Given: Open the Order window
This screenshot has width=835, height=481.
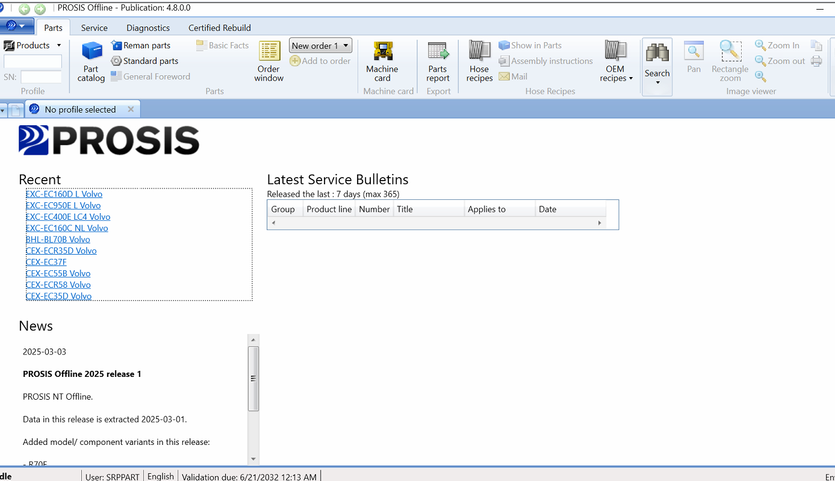Looking at the screenshot, I should pos(269,61).
